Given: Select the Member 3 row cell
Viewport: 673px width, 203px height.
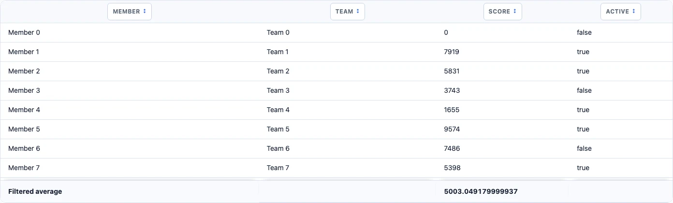Looking at the screenshot, I should (130, 91).
